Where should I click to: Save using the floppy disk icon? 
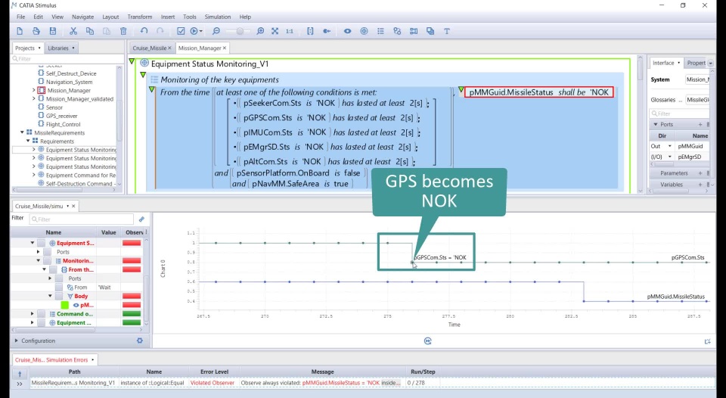click(x=53, y=31)
